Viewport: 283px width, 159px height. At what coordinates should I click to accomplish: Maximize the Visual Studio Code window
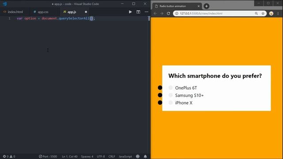click(x=134, y=4)
